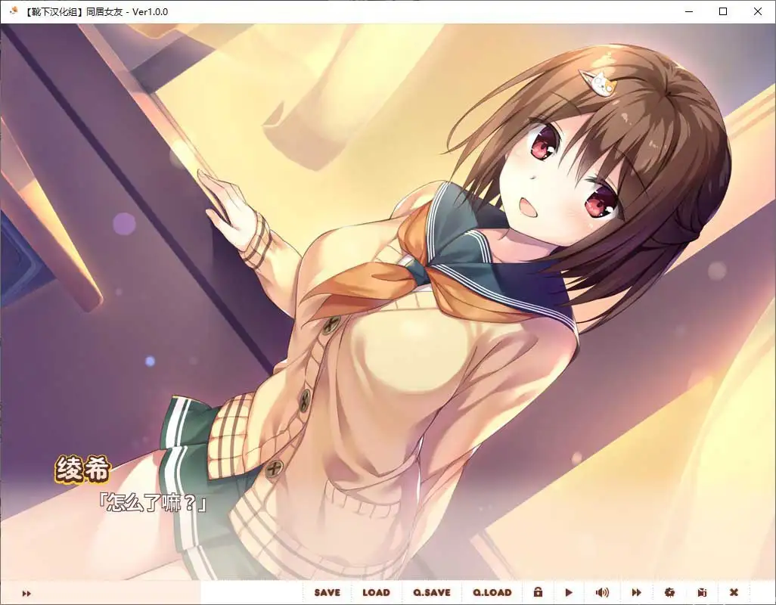776x605 pixels.
Task: Hide the message window with the X icon
Action: point(734,592)
